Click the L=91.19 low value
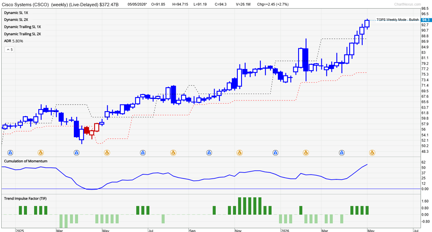 tap(200, 4)
